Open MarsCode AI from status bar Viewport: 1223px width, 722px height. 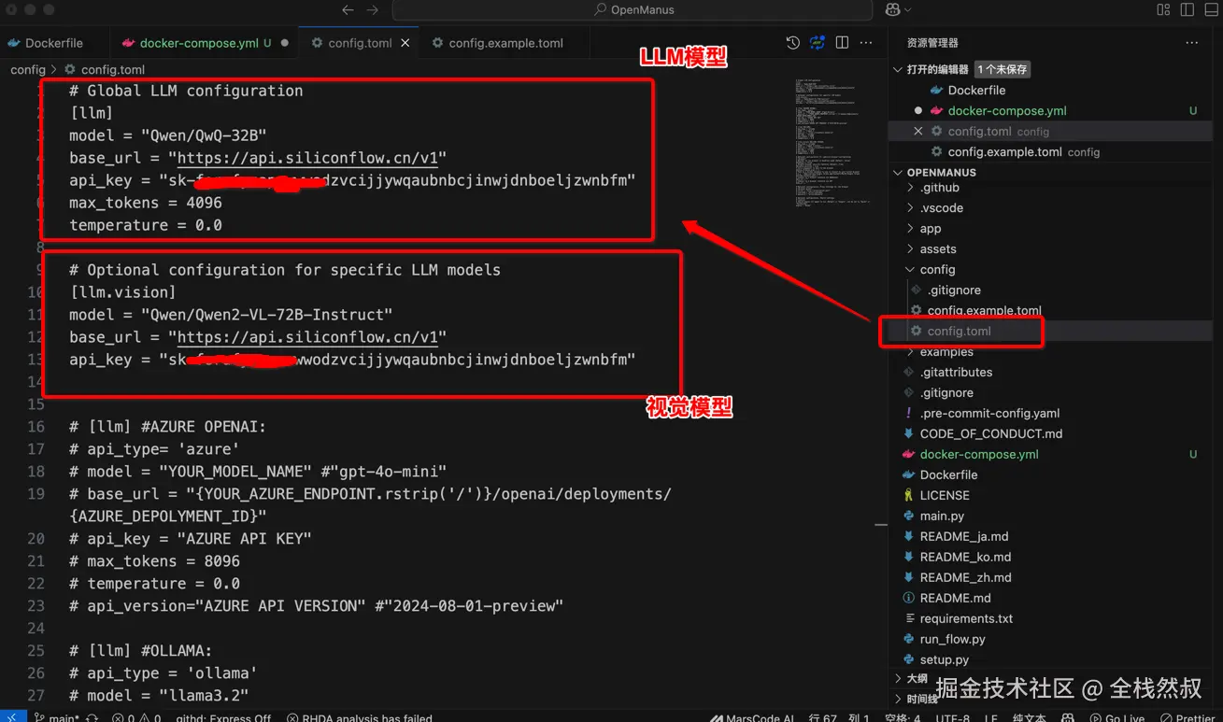752,717
